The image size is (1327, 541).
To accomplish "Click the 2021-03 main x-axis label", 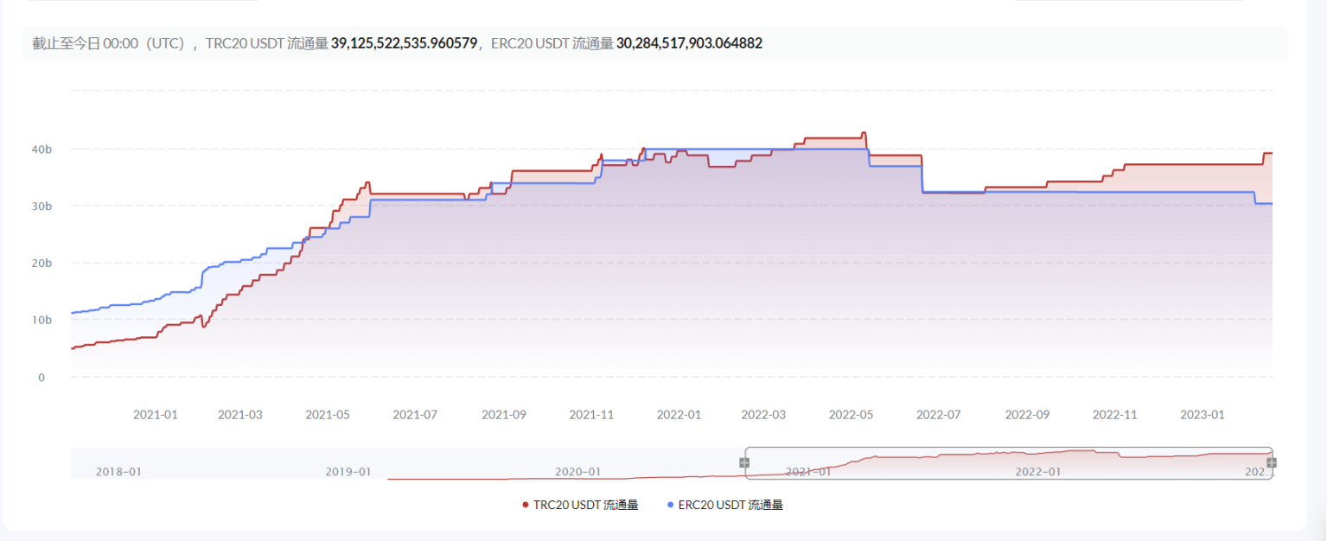I will pyautogui.click(x=239, y=415).
